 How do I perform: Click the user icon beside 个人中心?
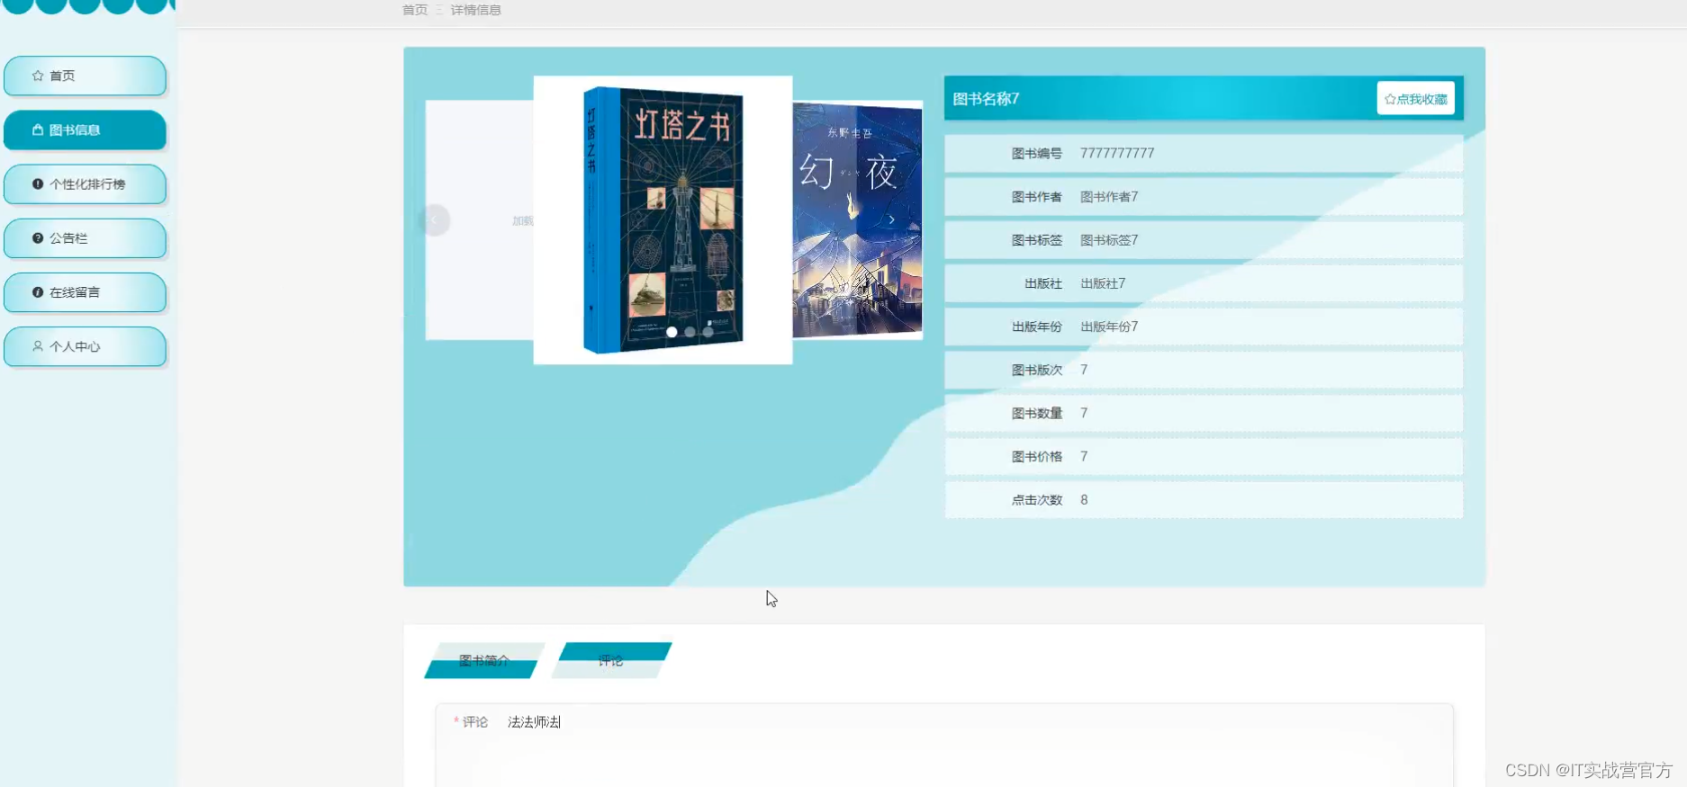(38, 345)
